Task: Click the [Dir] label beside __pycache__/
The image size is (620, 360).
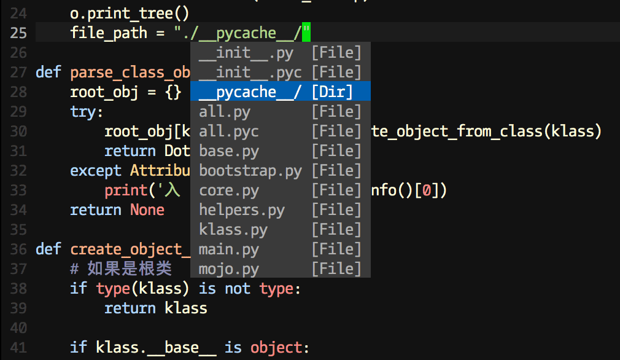Action: coord(335,91)
